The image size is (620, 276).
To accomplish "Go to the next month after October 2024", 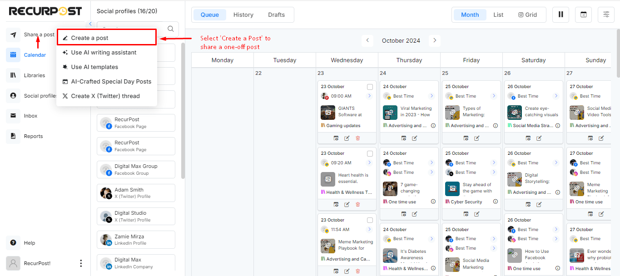I will (435, 40).
